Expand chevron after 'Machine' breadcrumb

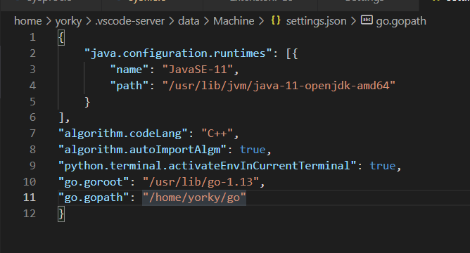(261, 21)
